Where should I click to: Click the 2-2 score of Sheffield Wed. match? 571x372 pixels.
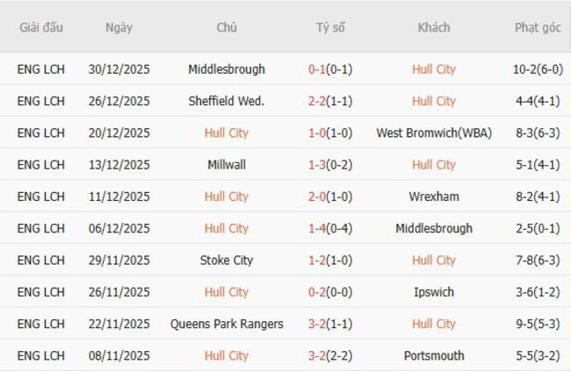click(318, 101)
